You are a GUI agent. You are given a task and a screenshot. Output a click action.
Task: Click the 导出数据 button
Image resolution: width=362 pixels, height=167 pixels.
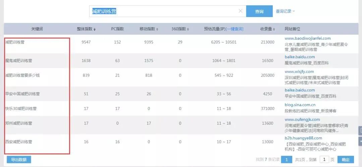19,160
